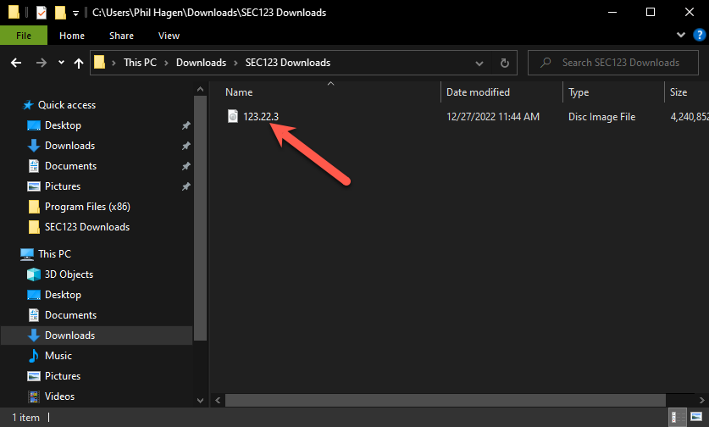Sort by the Type column header
Viewport: 709px width, 427px height.
pyautogui.click(x=579, y=92)
